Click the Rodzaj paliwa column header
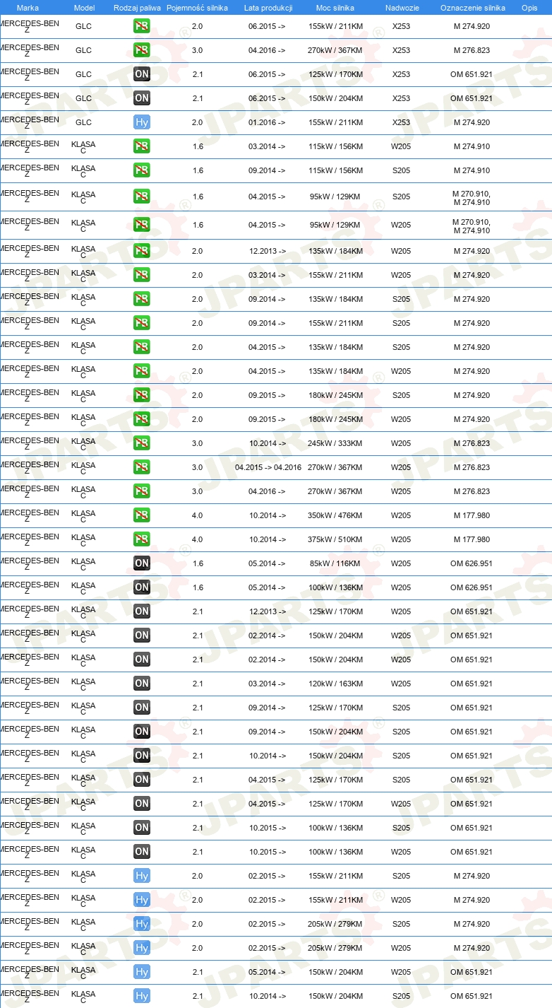The width and height of the screenshot is (552, 1008). coord(138,8)
